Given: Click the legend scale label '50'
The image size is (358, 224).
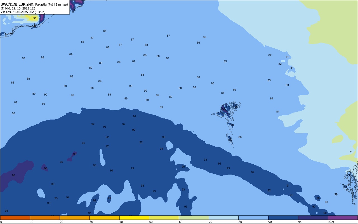Looking at the screenshot, I should 151,222.
